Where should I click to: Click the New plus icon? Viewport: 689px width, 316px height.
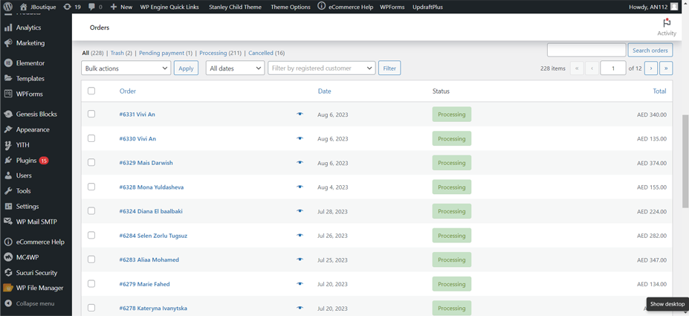114,7
